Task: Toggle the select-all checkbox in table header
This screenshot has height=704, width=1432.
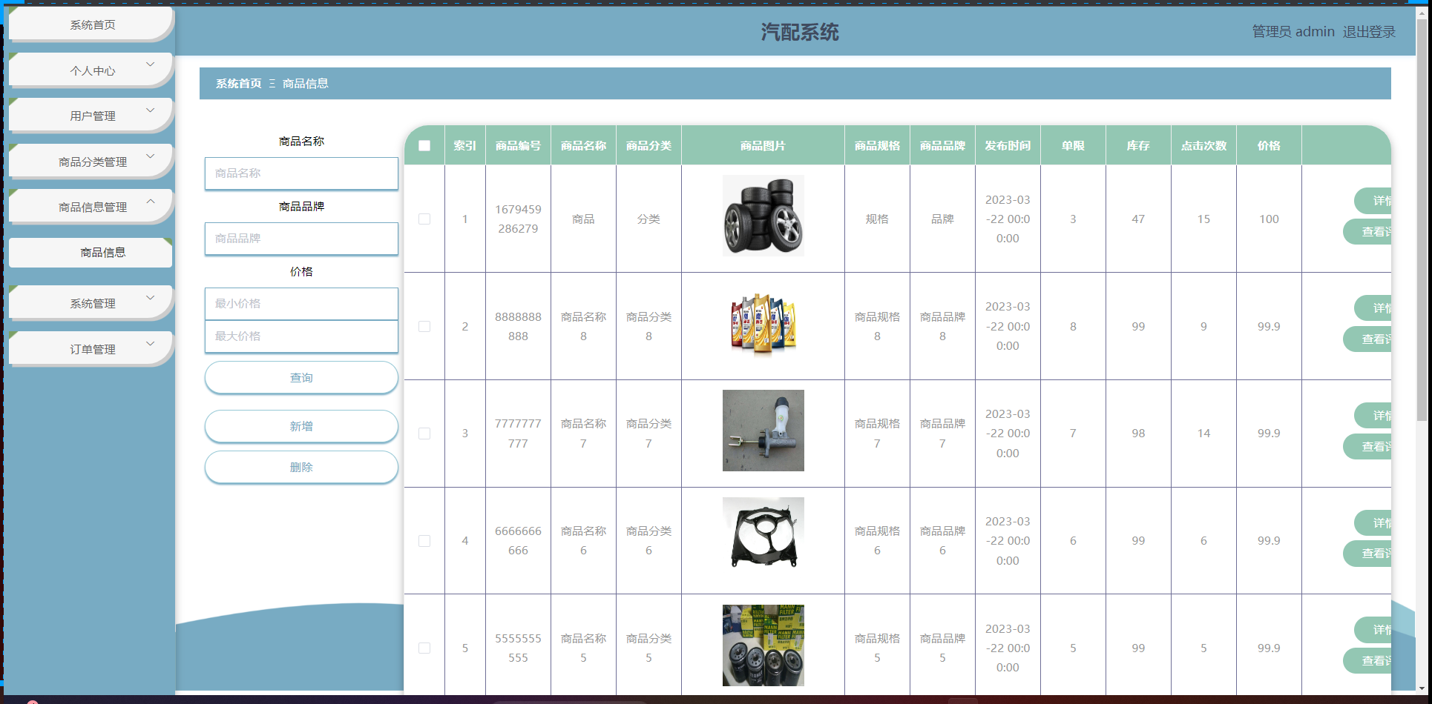Action: pos(424,146)
